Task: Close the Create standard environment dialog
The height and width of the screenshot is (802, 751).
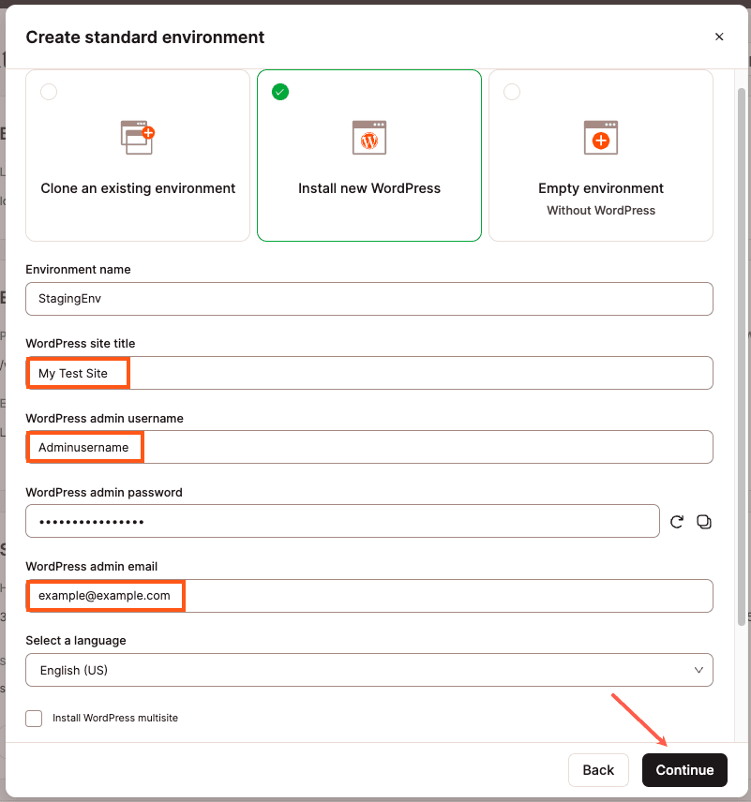Action: 719,37
